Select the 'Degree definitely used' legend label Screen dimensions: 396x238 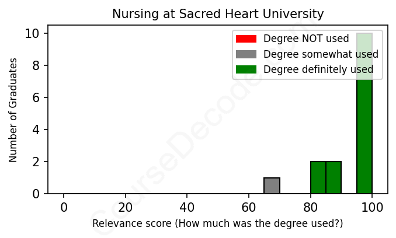318,70
